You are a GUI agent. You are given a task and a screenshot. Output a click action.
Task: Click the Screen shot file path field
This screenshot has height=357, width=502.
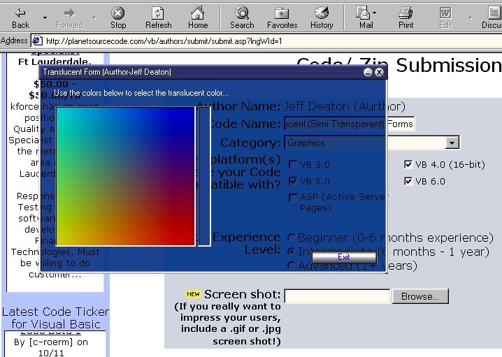(337, 296)
